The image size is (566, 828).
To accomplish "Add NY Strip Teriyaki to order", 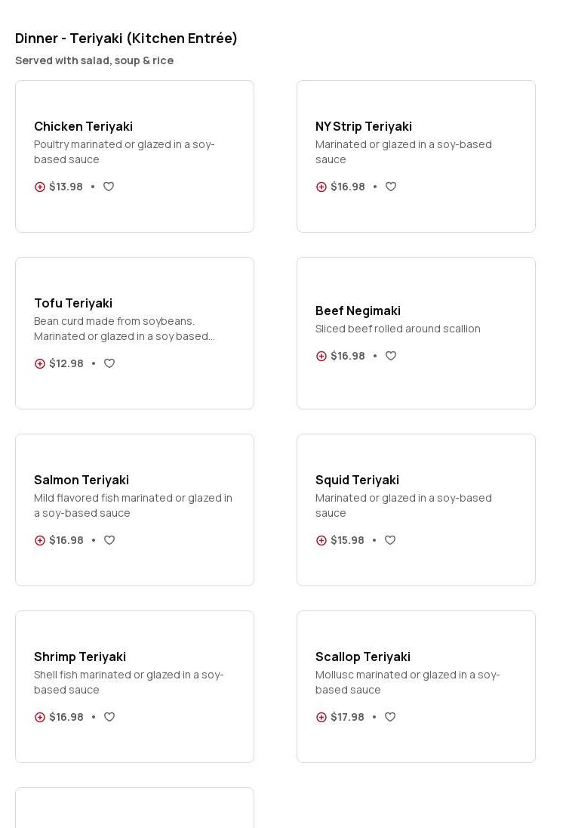I will point(321,187).
